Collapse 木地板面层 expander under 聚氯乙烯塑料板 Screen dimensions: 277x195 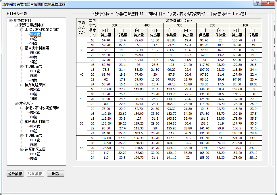(22, 66)
